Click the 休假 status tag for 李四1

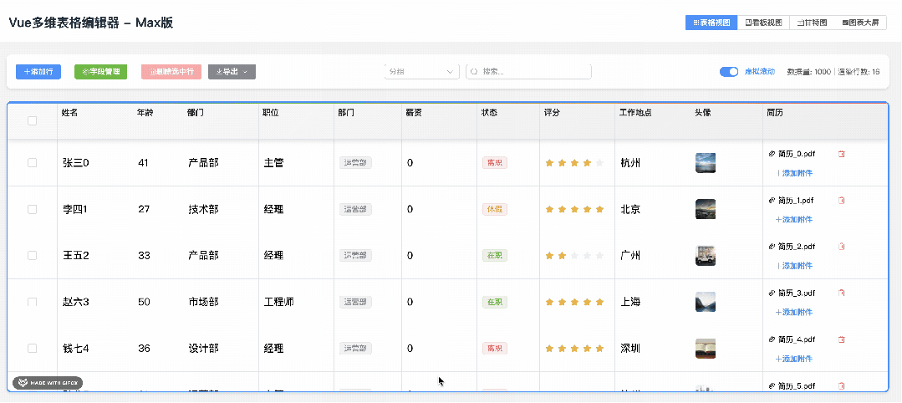[x=495, y=210]
